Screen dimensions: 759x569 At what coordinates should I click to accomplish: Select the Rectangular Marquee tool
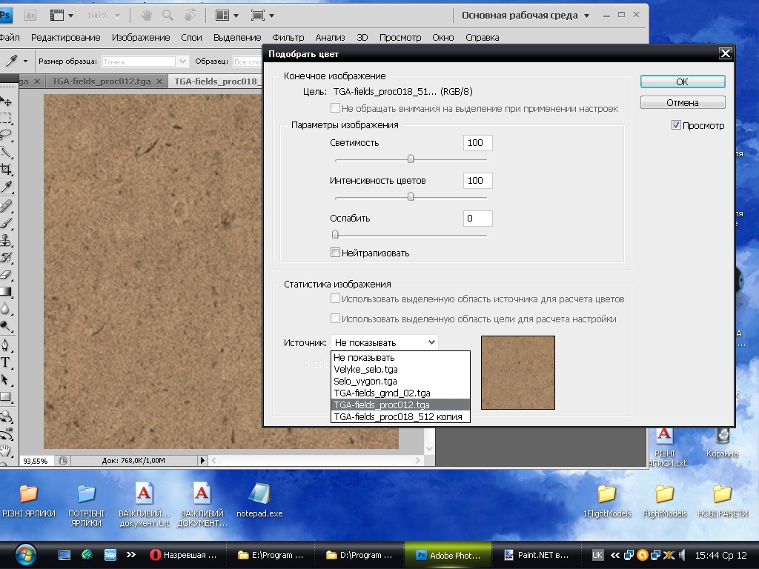6,118
